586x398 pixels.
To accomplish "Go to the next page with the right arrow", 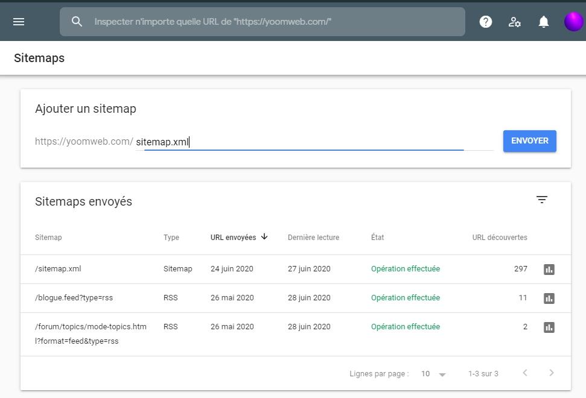I will 552,373.
